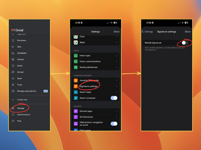Click the green Inbox type icon

click(76, 55)
